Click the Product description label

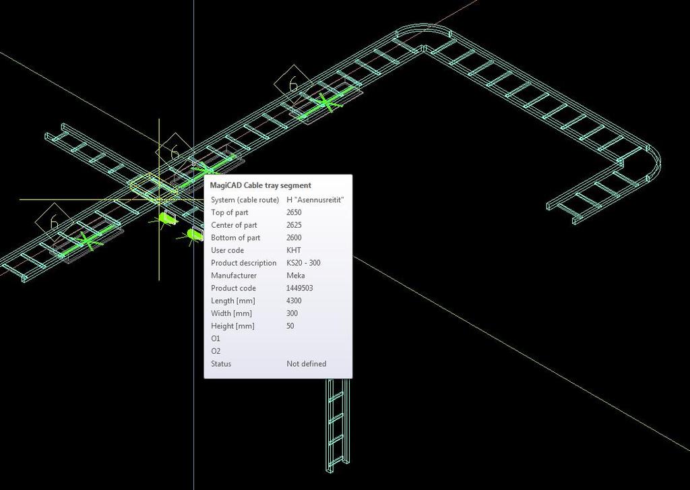coord(243,263)
